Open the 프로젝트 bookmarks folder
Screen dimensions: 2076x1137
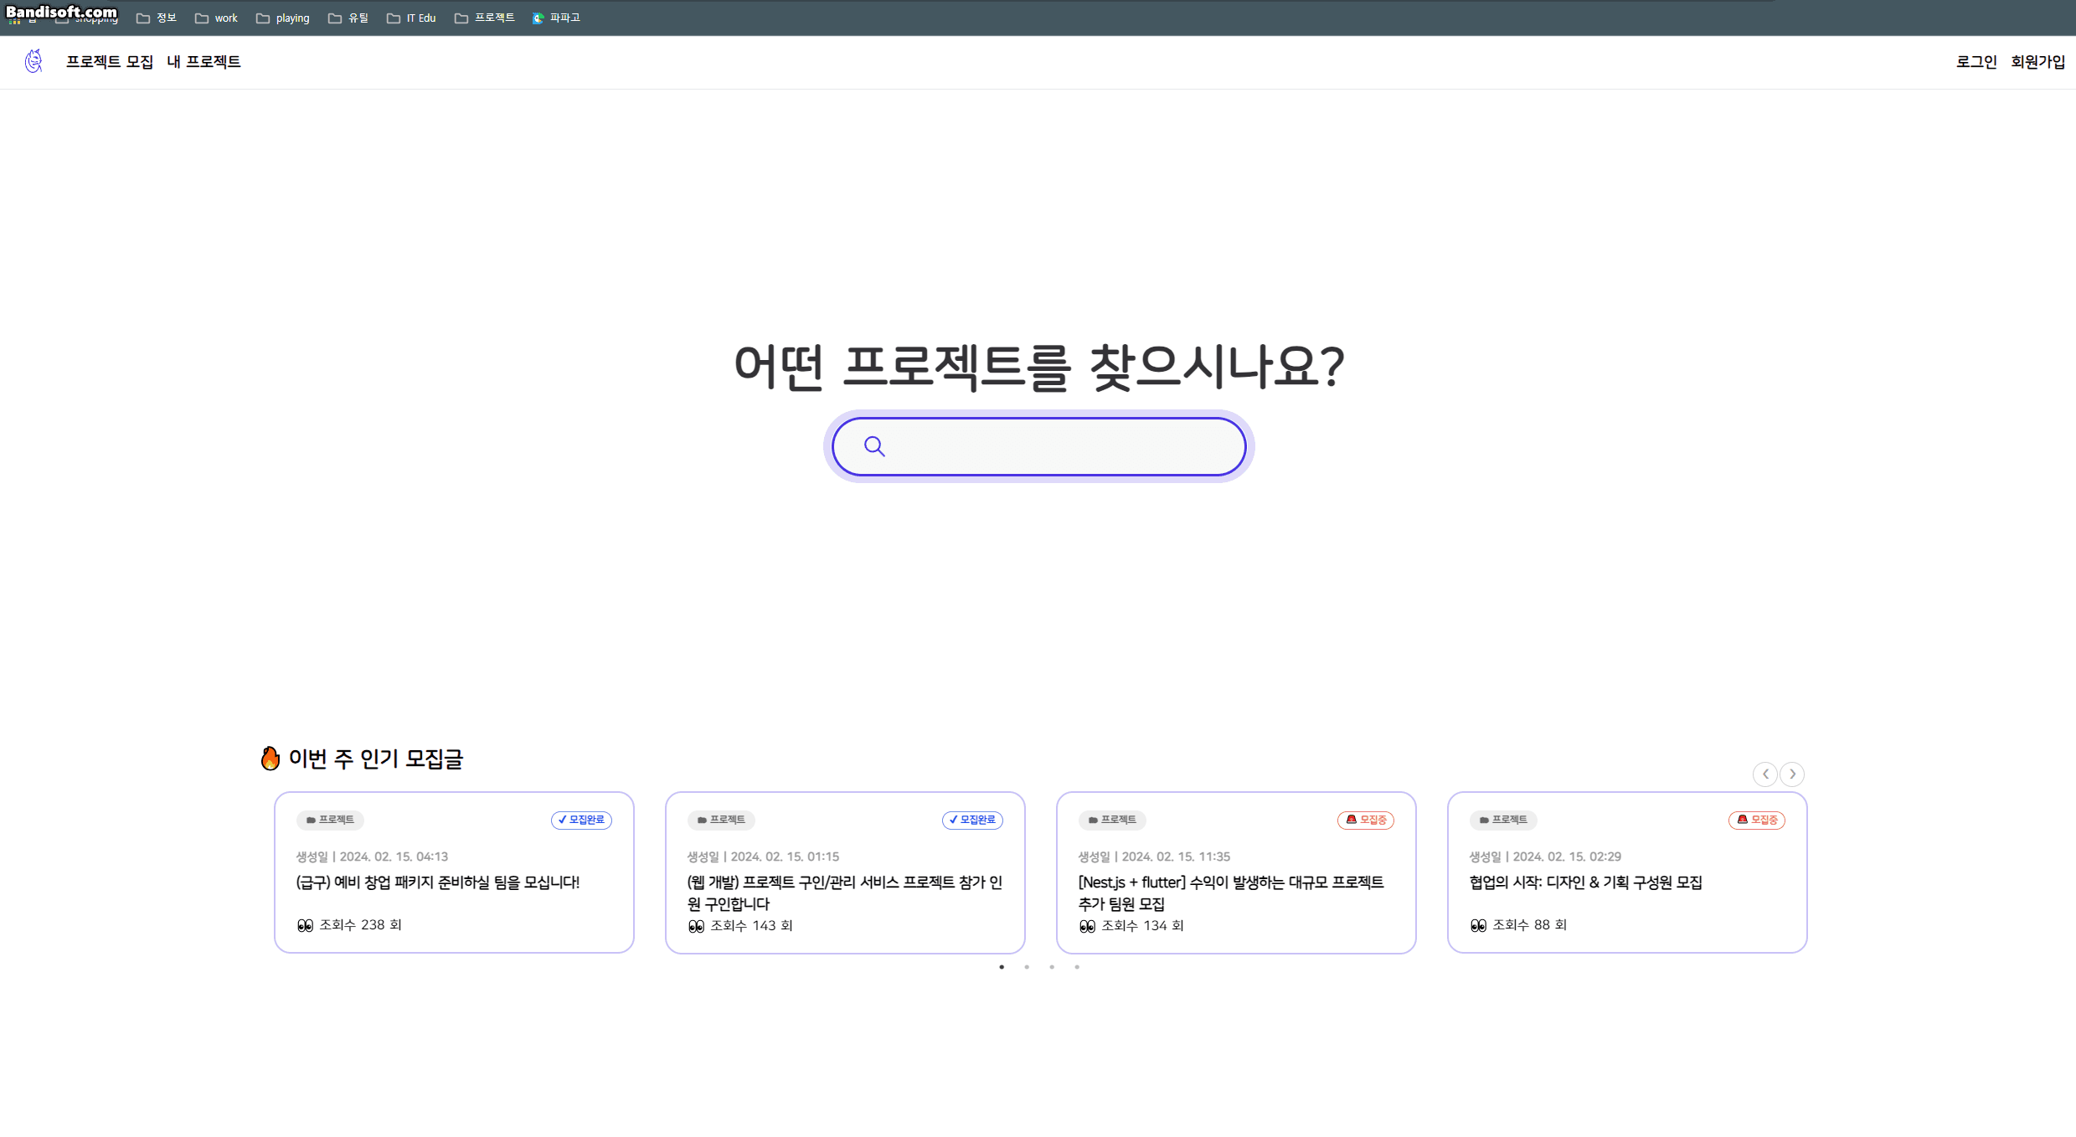tap(485, 18)
